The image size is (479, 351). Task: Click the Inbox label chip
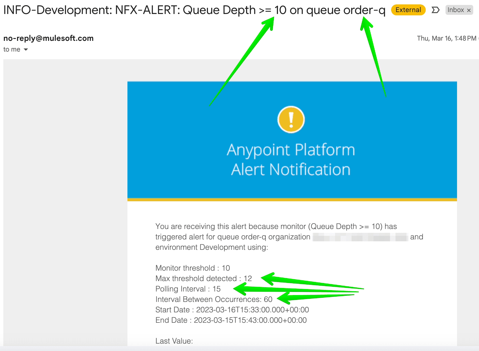click(x=456, y=10)
